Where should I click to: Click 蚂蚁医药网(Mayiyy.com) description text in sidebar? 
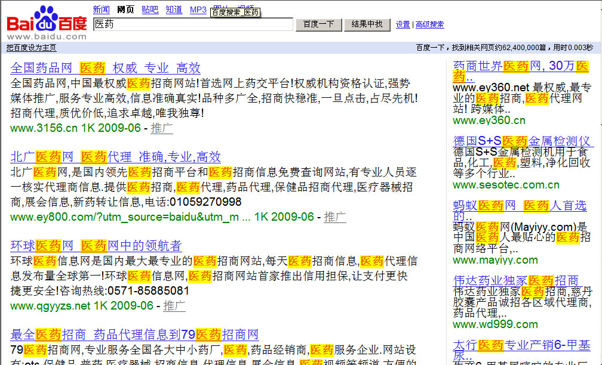(x=522, y=238)
